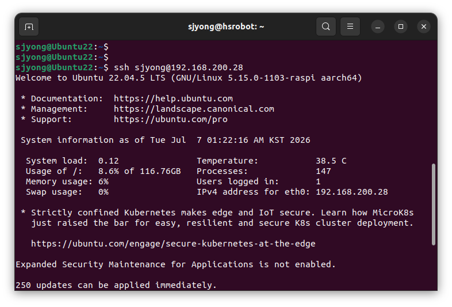Open the landscape.canonical.com management link
This screenshot has width=452, height=307.
click(x=194, y=109)
